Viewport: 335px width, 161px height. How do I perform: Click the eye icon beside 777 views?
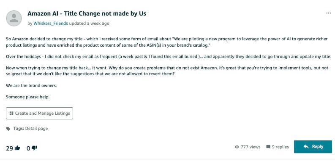pos(237,147)
